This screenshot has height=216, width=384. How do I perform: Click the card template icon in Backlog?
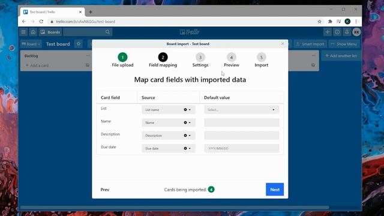[x=88, y=65]
